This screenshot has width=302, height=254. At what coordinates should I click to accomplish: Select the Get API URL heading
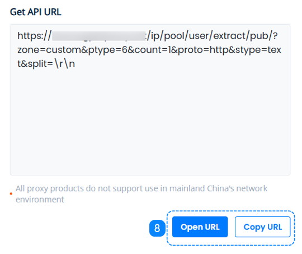(36, 12)
